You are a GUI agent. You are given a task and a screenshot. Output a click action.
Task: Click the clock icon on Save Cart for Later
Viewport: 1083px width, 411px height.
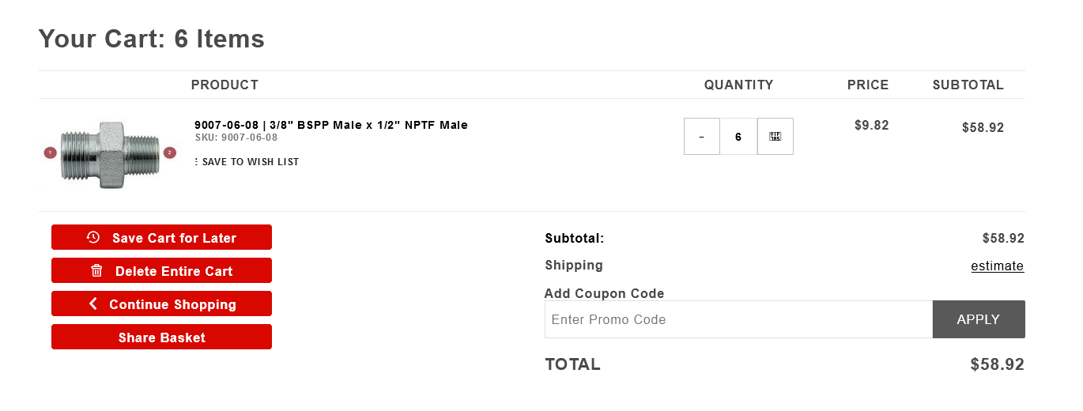tap(93, 237)
